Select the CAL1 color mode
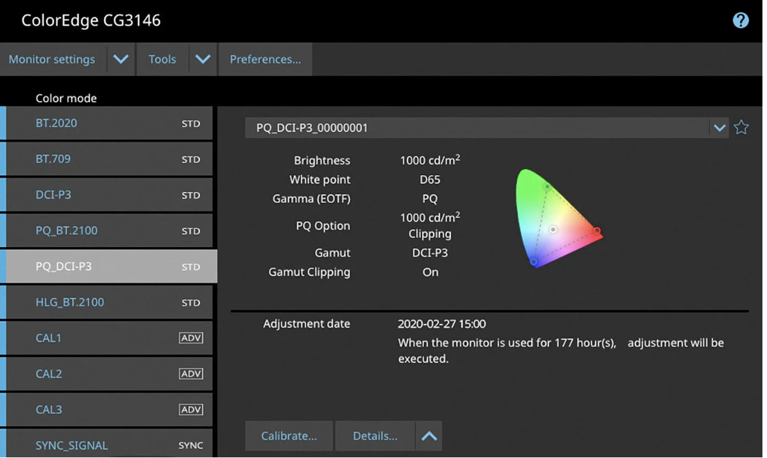The image size is (767, 458). pos(109,338)
